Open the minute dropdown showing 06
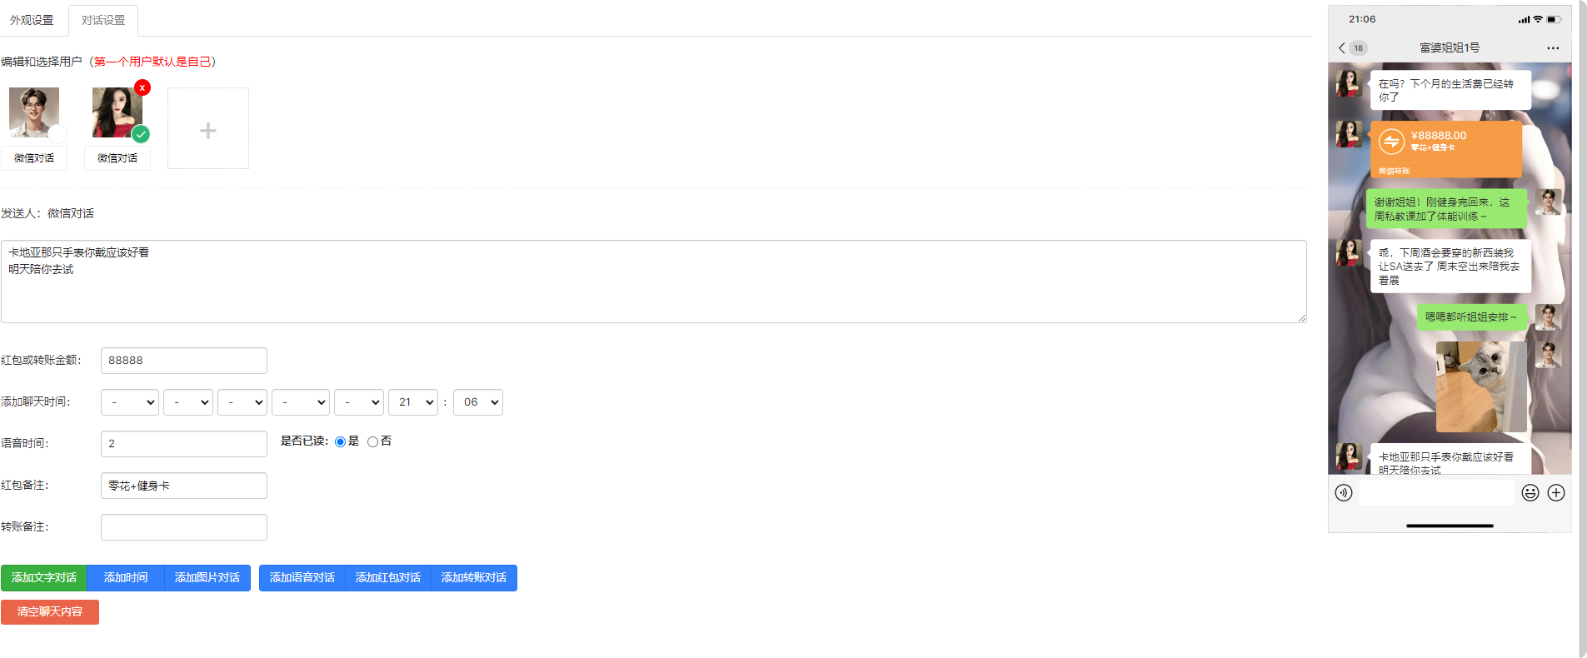This screenshot has height=658, width=1587. click(x=478, y=402)
